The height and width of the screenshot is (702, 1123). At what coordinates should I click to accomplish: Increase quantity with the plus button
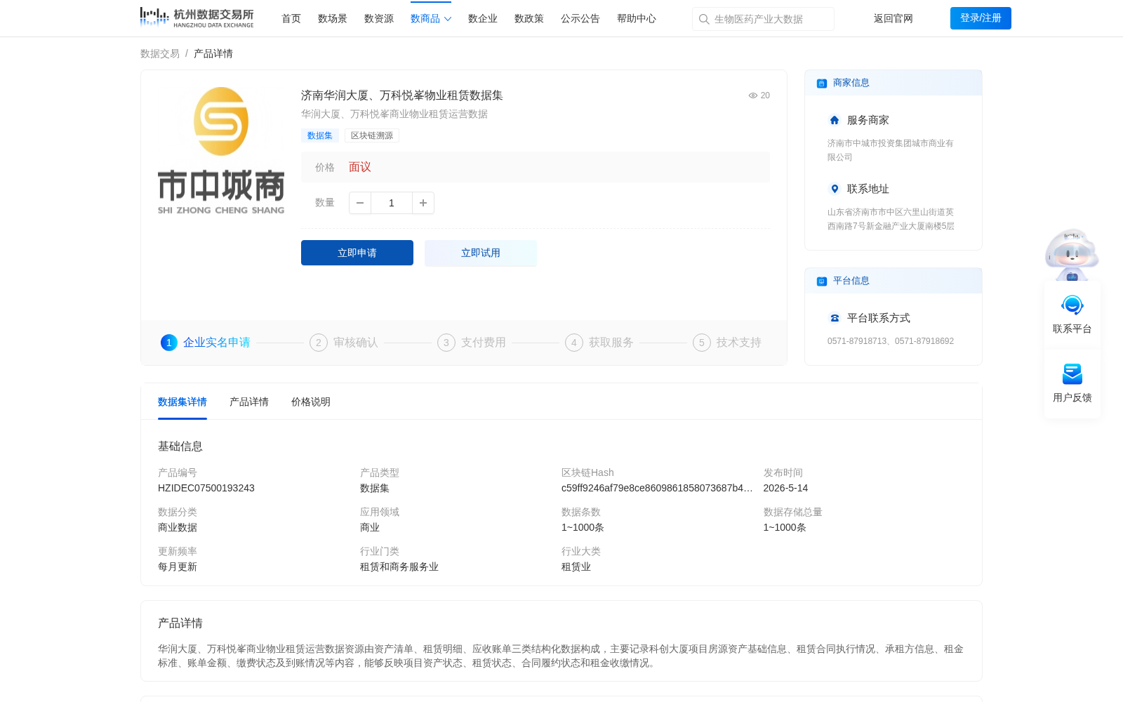pyautogui.click(x=423, y=203)
